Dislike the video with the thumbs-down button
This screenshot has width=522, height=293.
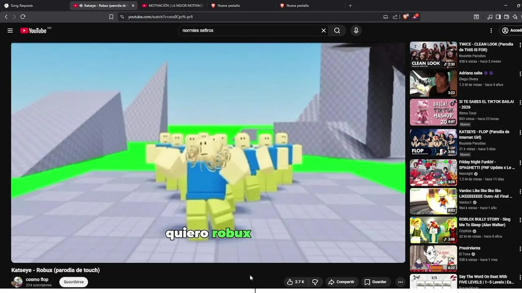tap(315, 282)
